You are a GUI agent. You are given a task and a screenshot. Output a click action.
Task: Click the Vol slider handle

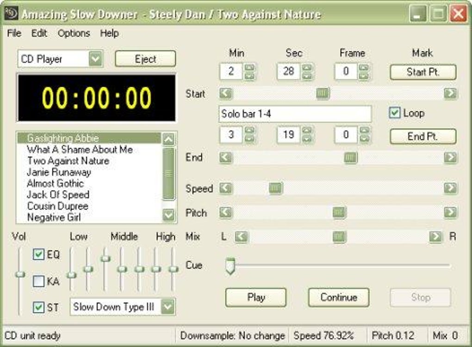click(20, 274)
